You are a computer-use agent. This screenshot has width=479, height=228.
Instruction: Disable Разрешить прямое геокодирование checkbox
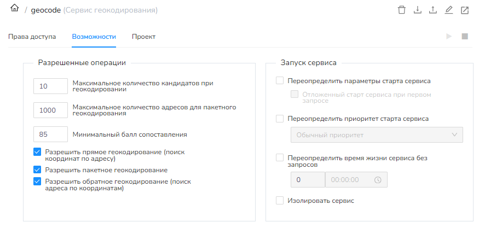click(37, 151)
